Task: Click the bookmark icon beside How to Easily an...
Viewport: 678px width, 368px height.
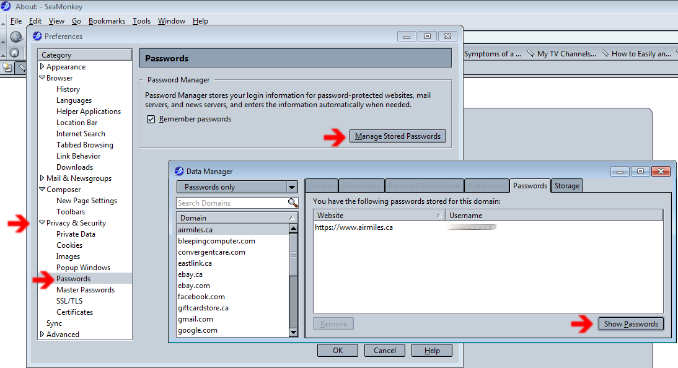Action: click(x=605, y=54)
